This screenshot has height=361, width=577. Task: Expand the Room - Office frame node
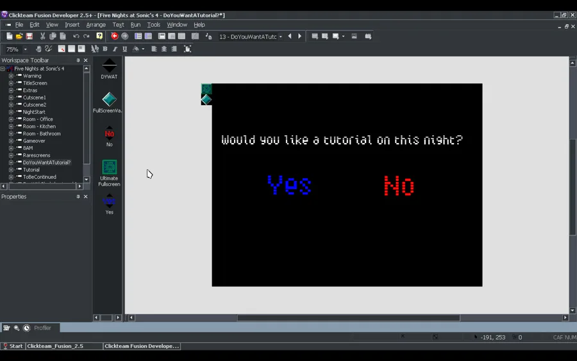11,119
